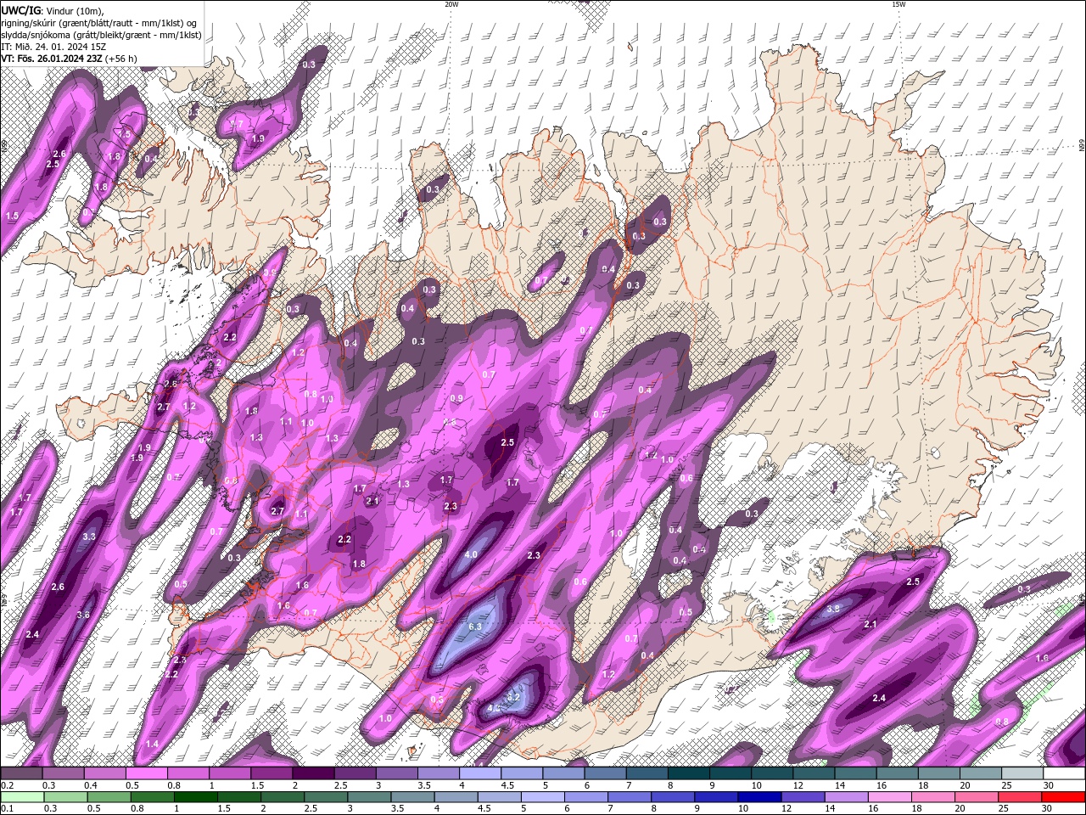Select the 1.4 value label in the southwest sea
The width and height of the screenshot is (1086, 815).
153,744
